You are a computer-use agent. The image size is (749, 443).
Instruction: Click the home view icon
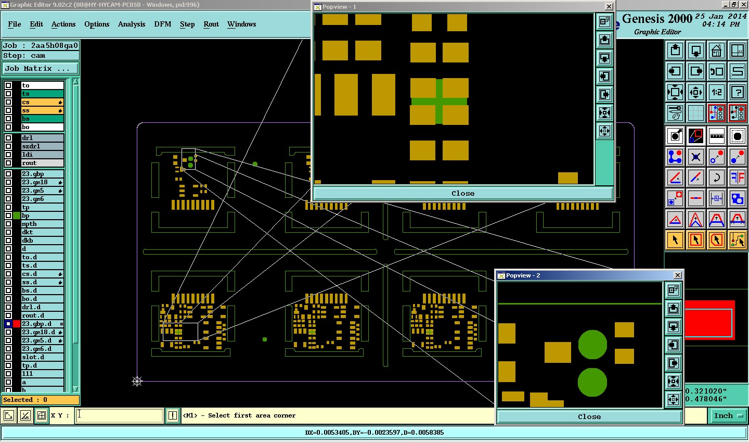(717, 50)
